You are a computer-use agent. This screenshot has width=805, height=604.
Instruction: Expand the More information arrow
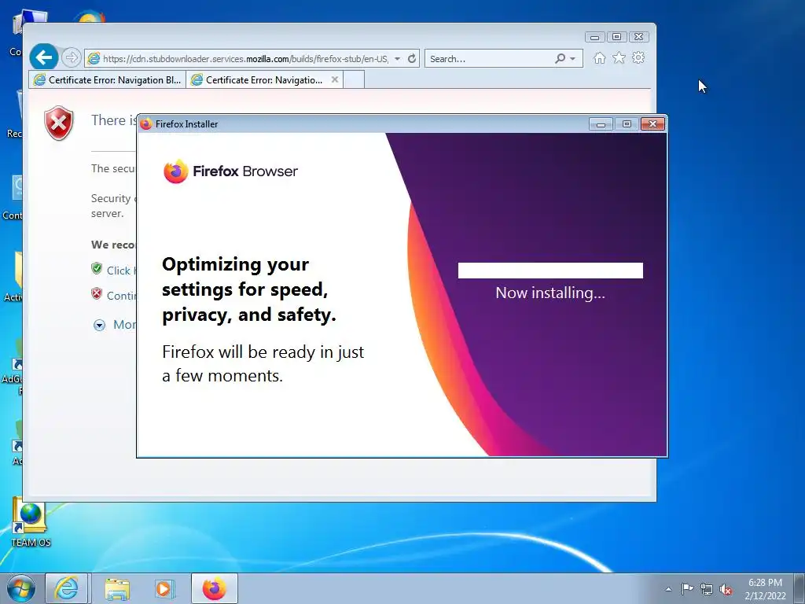coord(100,325)
